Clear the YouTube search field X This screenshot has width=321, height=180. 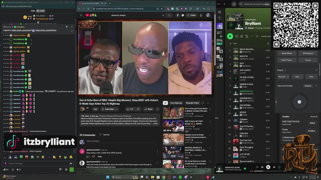pos(163,15)
